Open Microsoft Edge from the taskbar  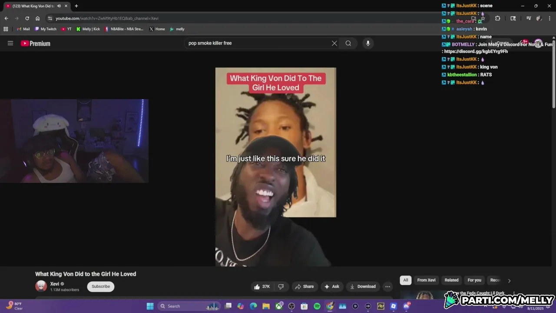pos(253,306)
